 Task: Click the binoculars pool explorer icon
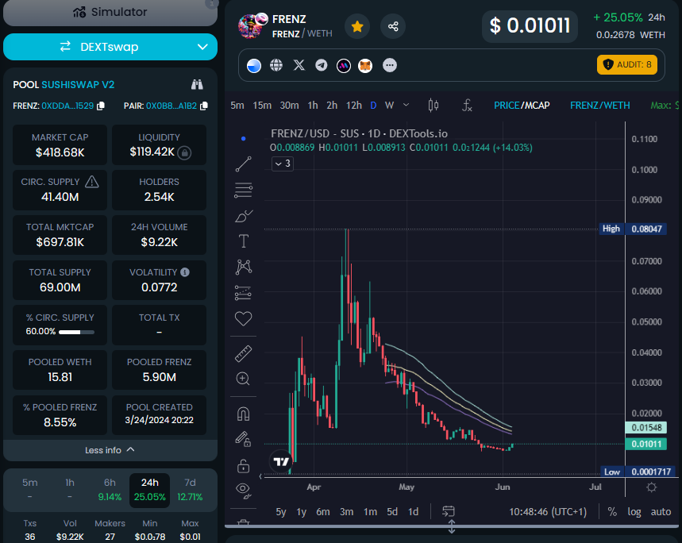tap(197, 84)
